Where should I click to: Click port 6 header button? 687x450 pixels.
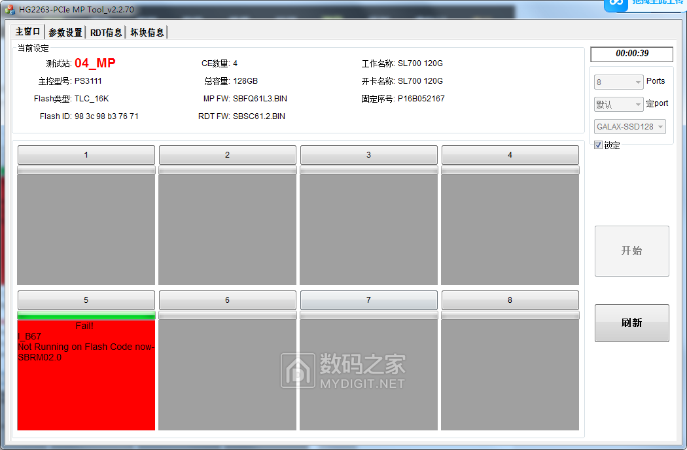tap(228, 300)
